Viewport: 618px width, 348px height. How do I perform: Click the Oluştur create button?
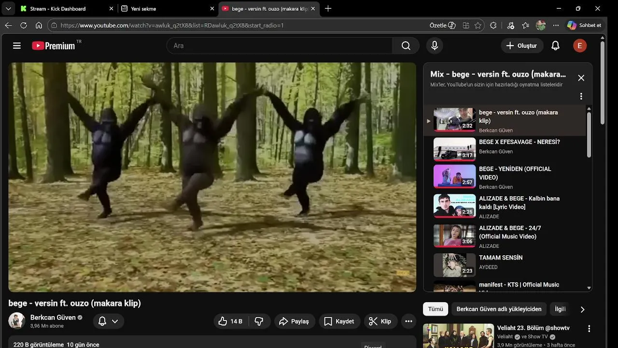522,45
